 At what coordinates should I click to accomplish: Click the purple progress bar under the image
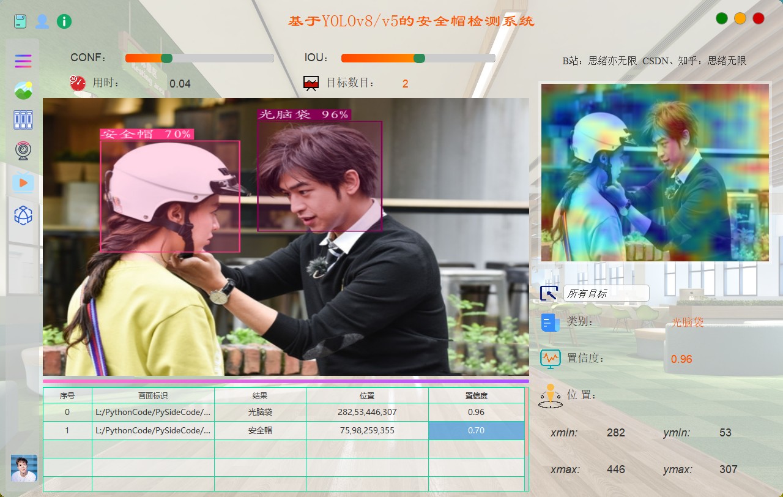coord(286,381)
